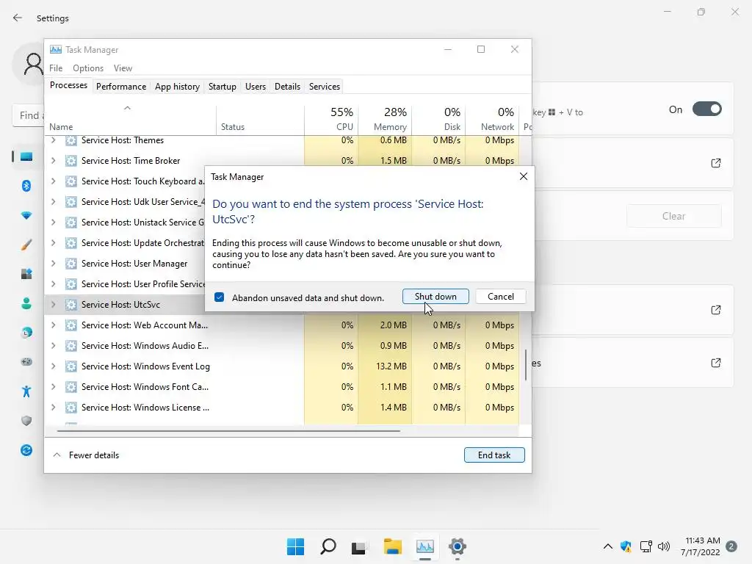Expand Service Host: UtcSvc row
Viewport: 752px width, 564px height.
pos(53,305)
